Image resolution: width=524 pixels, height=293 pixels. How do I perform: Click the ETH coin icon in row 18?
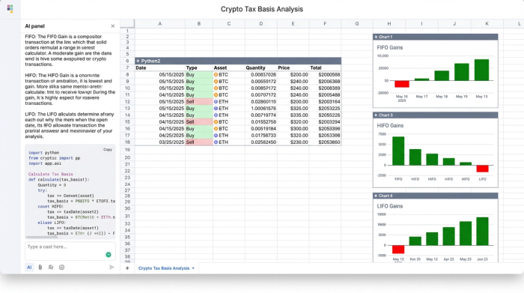[x=216, y=142]
